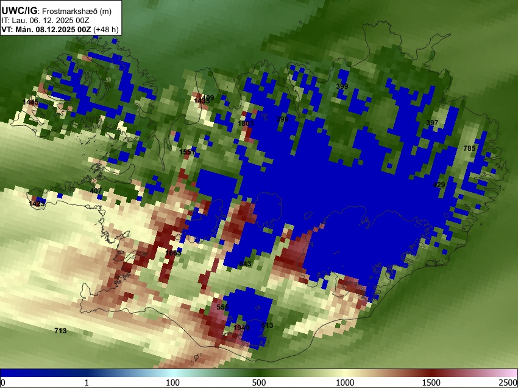Click the 555 value label on the map
This screenshot has width=518, height=388.
click(222, 307)
